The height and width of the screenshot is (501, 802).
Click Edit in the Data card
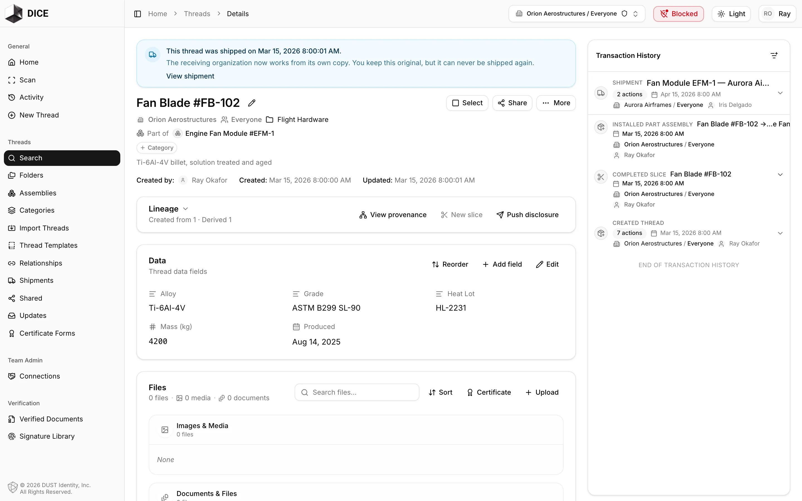tap(547, 264)
